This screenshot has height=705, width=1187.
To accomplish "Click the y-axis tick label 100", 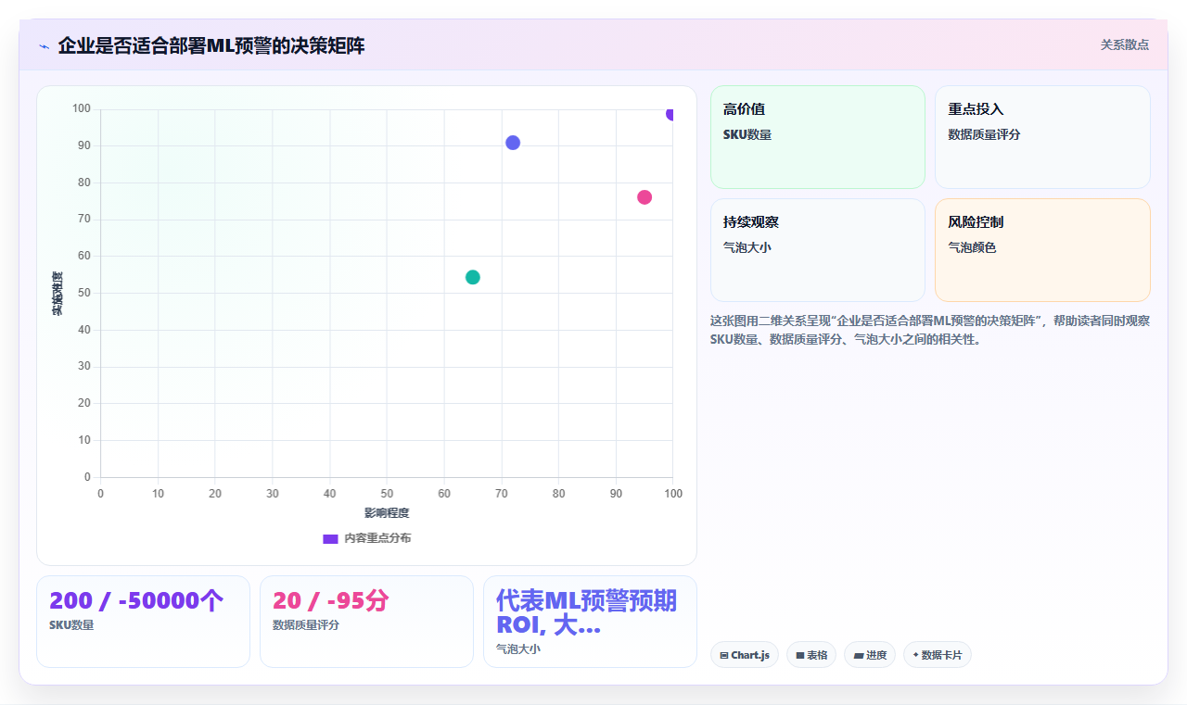I will pyautogui.click(x=82, y=109).
